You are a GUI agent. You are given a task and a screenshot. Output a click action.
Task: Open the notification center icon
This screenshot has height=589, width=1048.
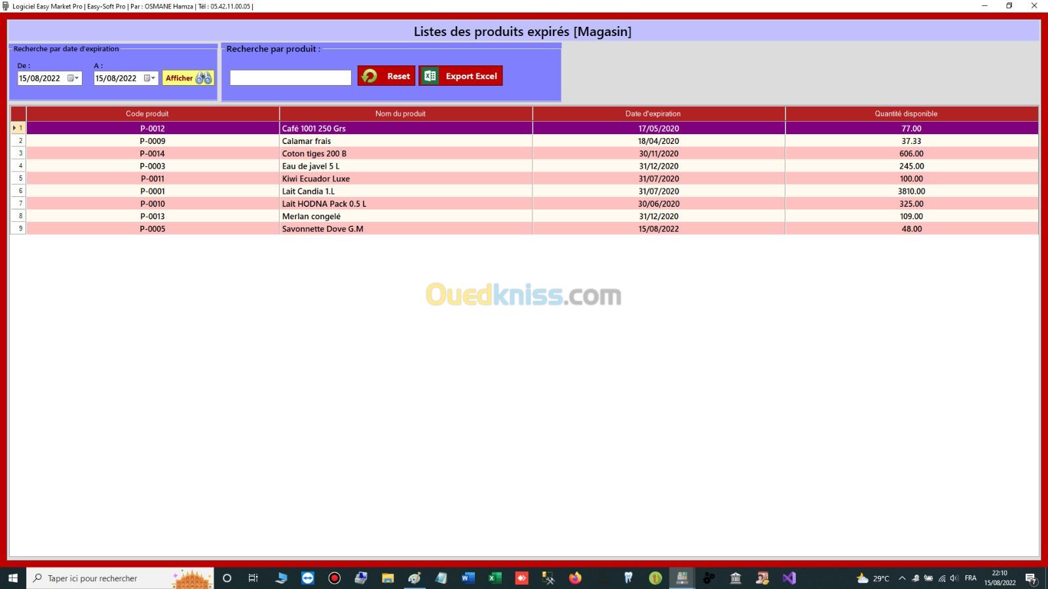[x=1031, y=579]
